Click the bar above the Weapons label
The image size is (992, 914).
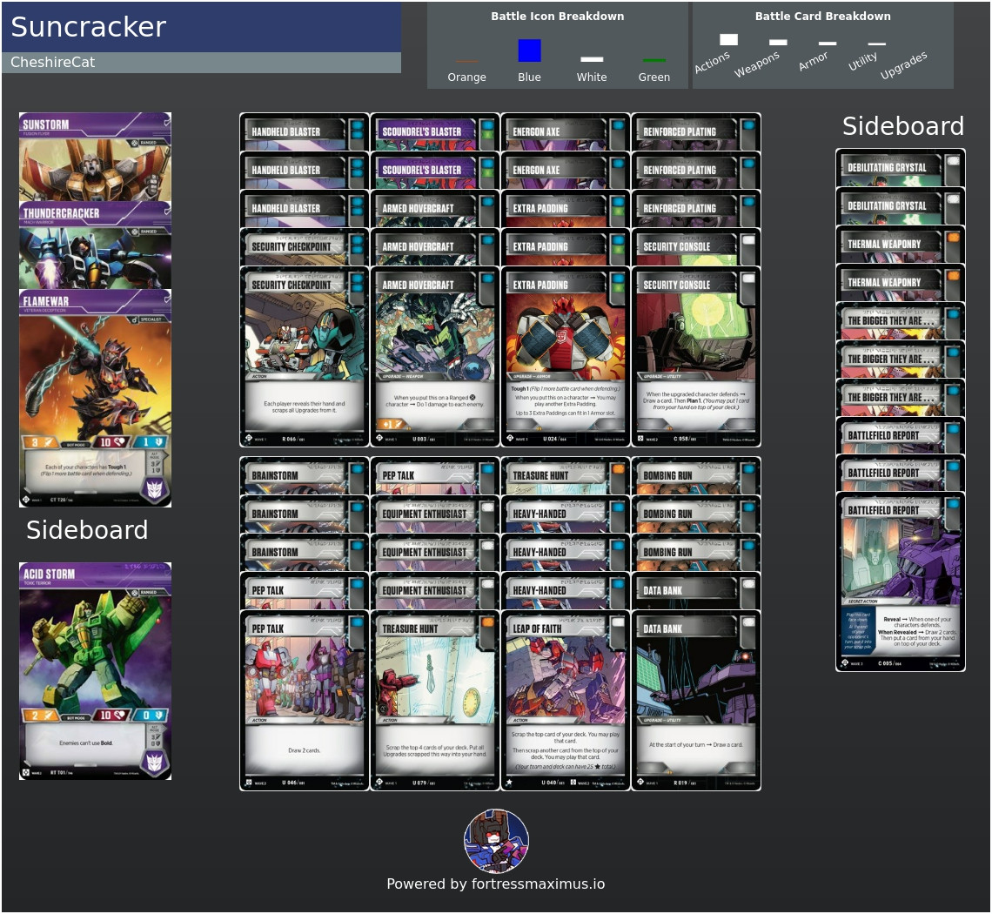click(778, 43)
